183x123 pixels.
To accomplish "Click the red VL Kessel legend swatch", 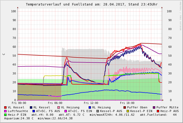I will (6, 107).
